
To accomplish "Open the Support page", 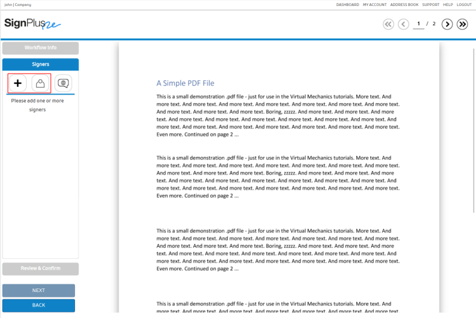I will click(x=431, y=5).
